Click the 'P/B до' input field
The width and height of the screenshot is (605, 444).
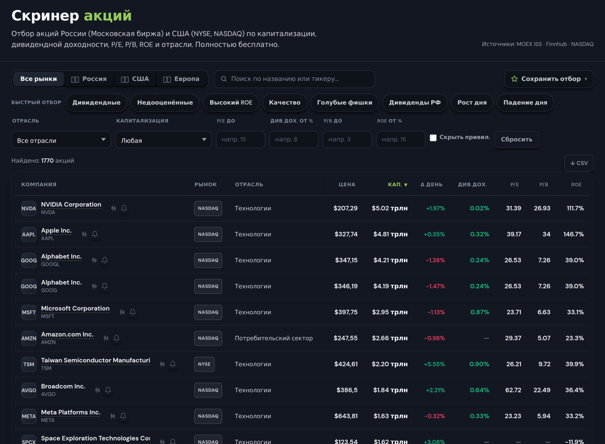347,139
